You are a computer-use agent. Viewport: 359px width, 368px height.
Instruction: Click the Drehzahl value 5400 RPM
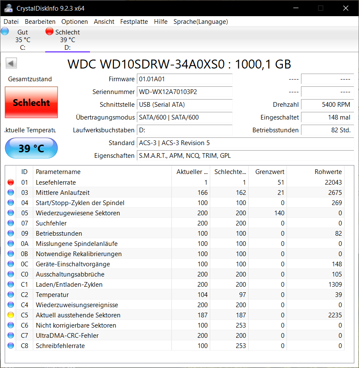pos(327,104)
